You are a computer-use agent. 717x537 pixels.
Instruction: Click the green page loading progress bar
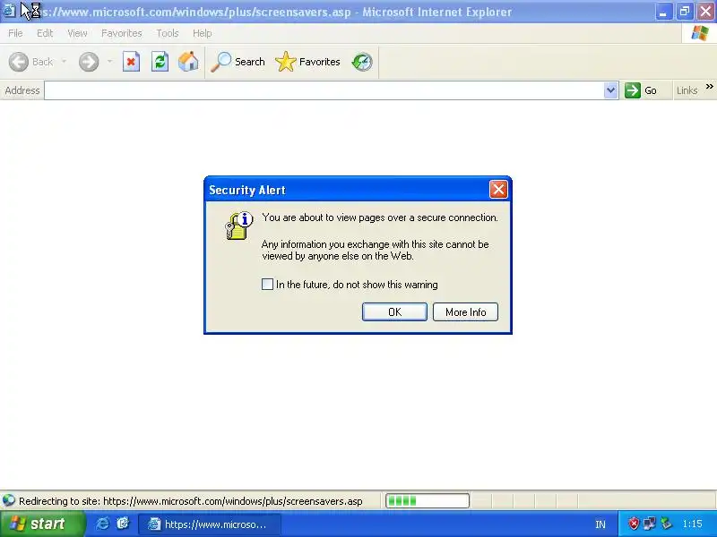pyautogui.click(x=428, y=501)
